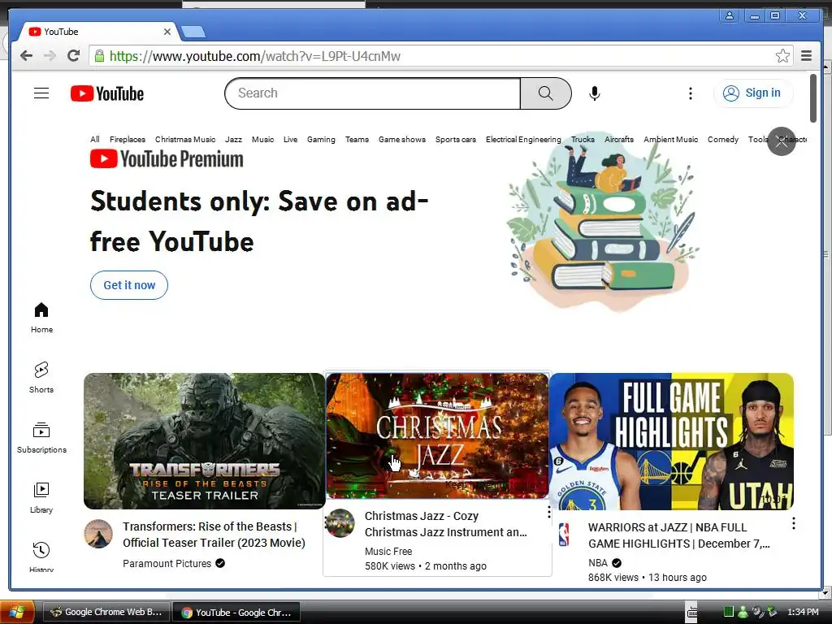Click the browser address bar URL
Viewport: 832px width, 624px height.
(254, 56)
